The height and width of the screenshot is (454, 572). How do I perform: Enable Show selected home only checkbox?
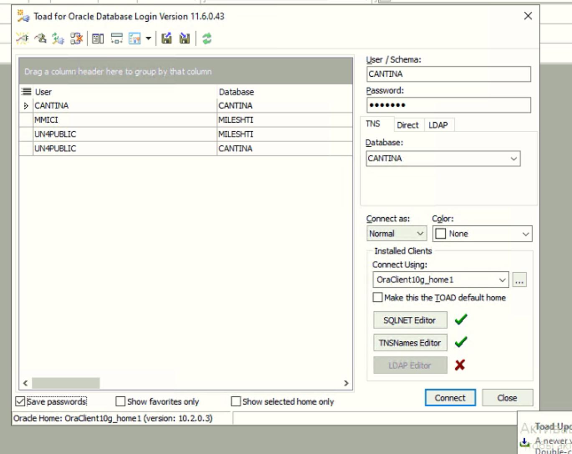click(236, 401)
